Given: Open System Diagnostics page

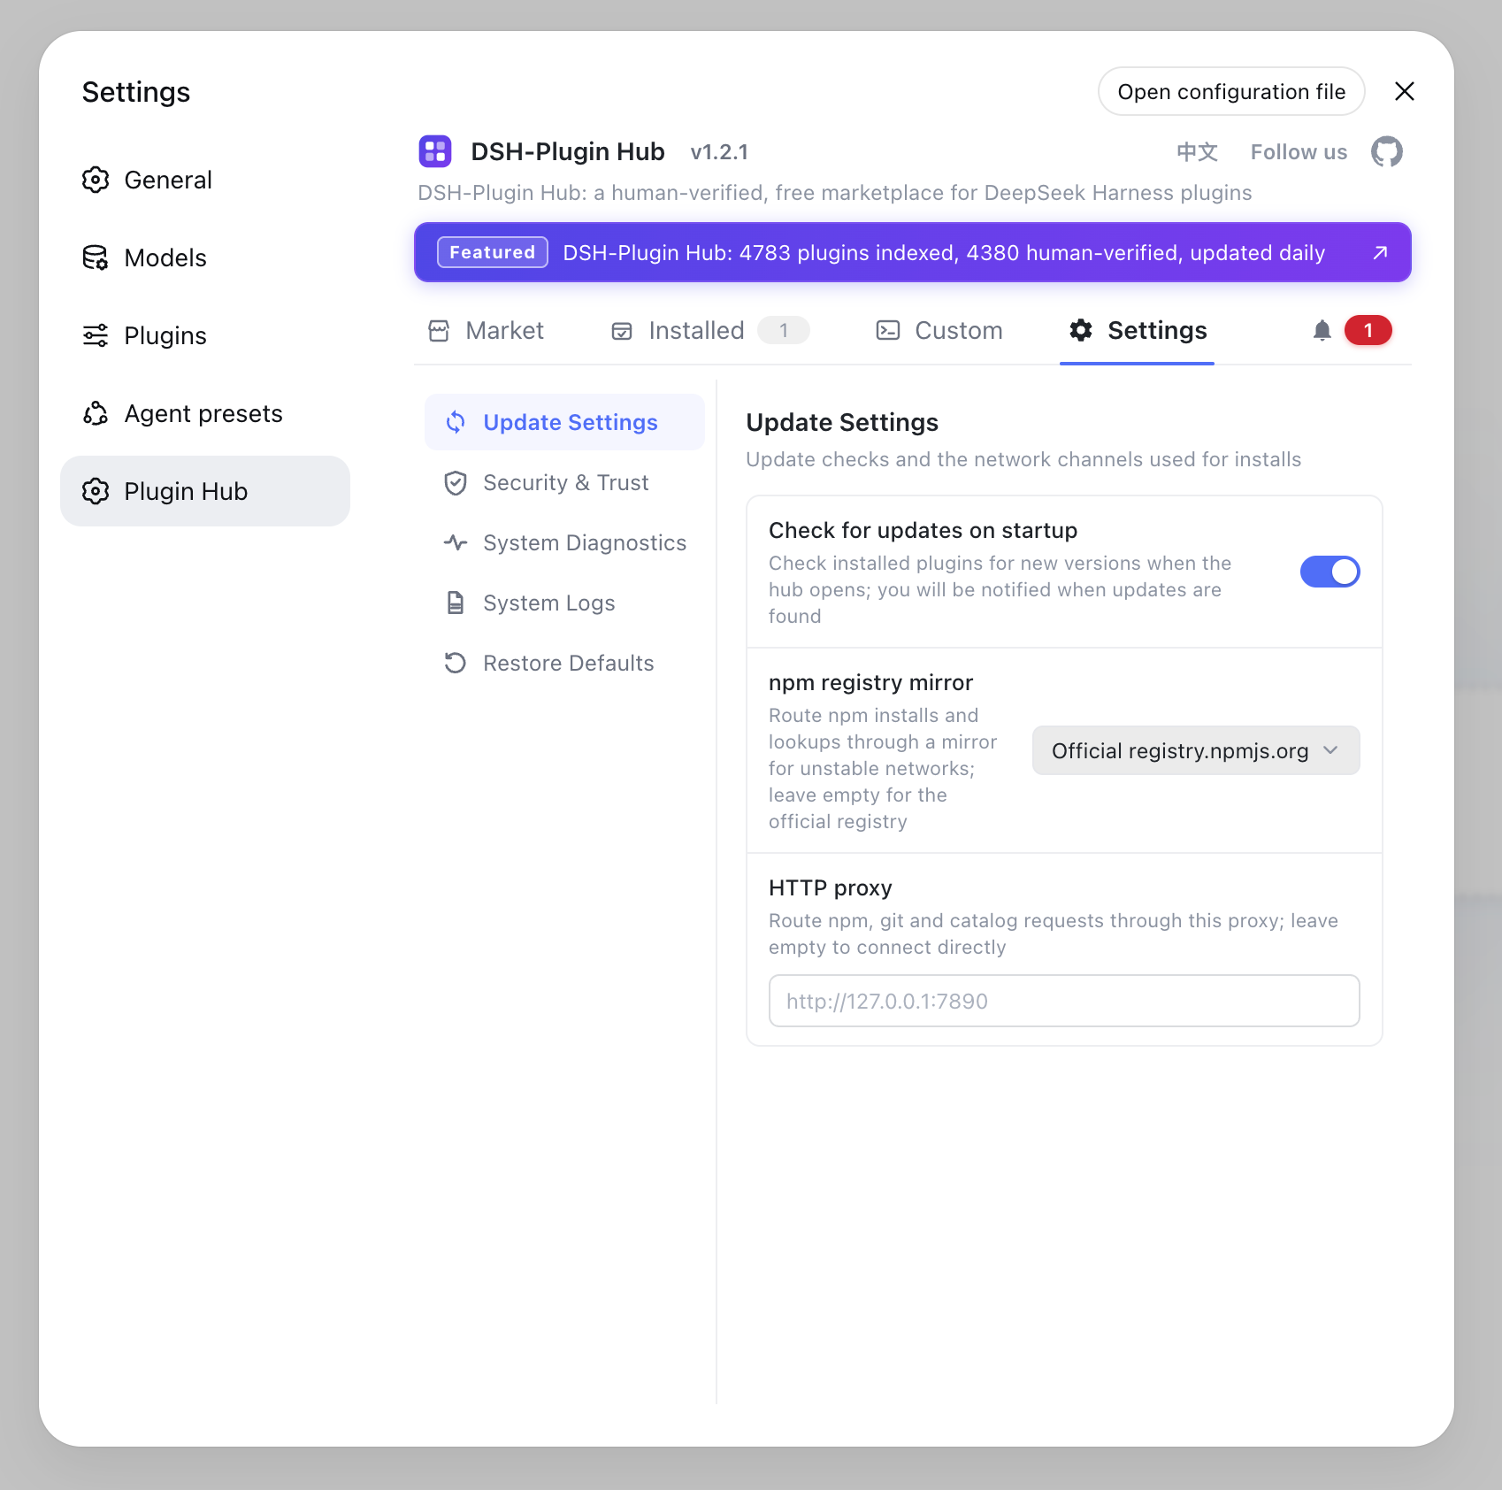Looking at the screenshot, I should pyautogui.click(x=564, y=542).
